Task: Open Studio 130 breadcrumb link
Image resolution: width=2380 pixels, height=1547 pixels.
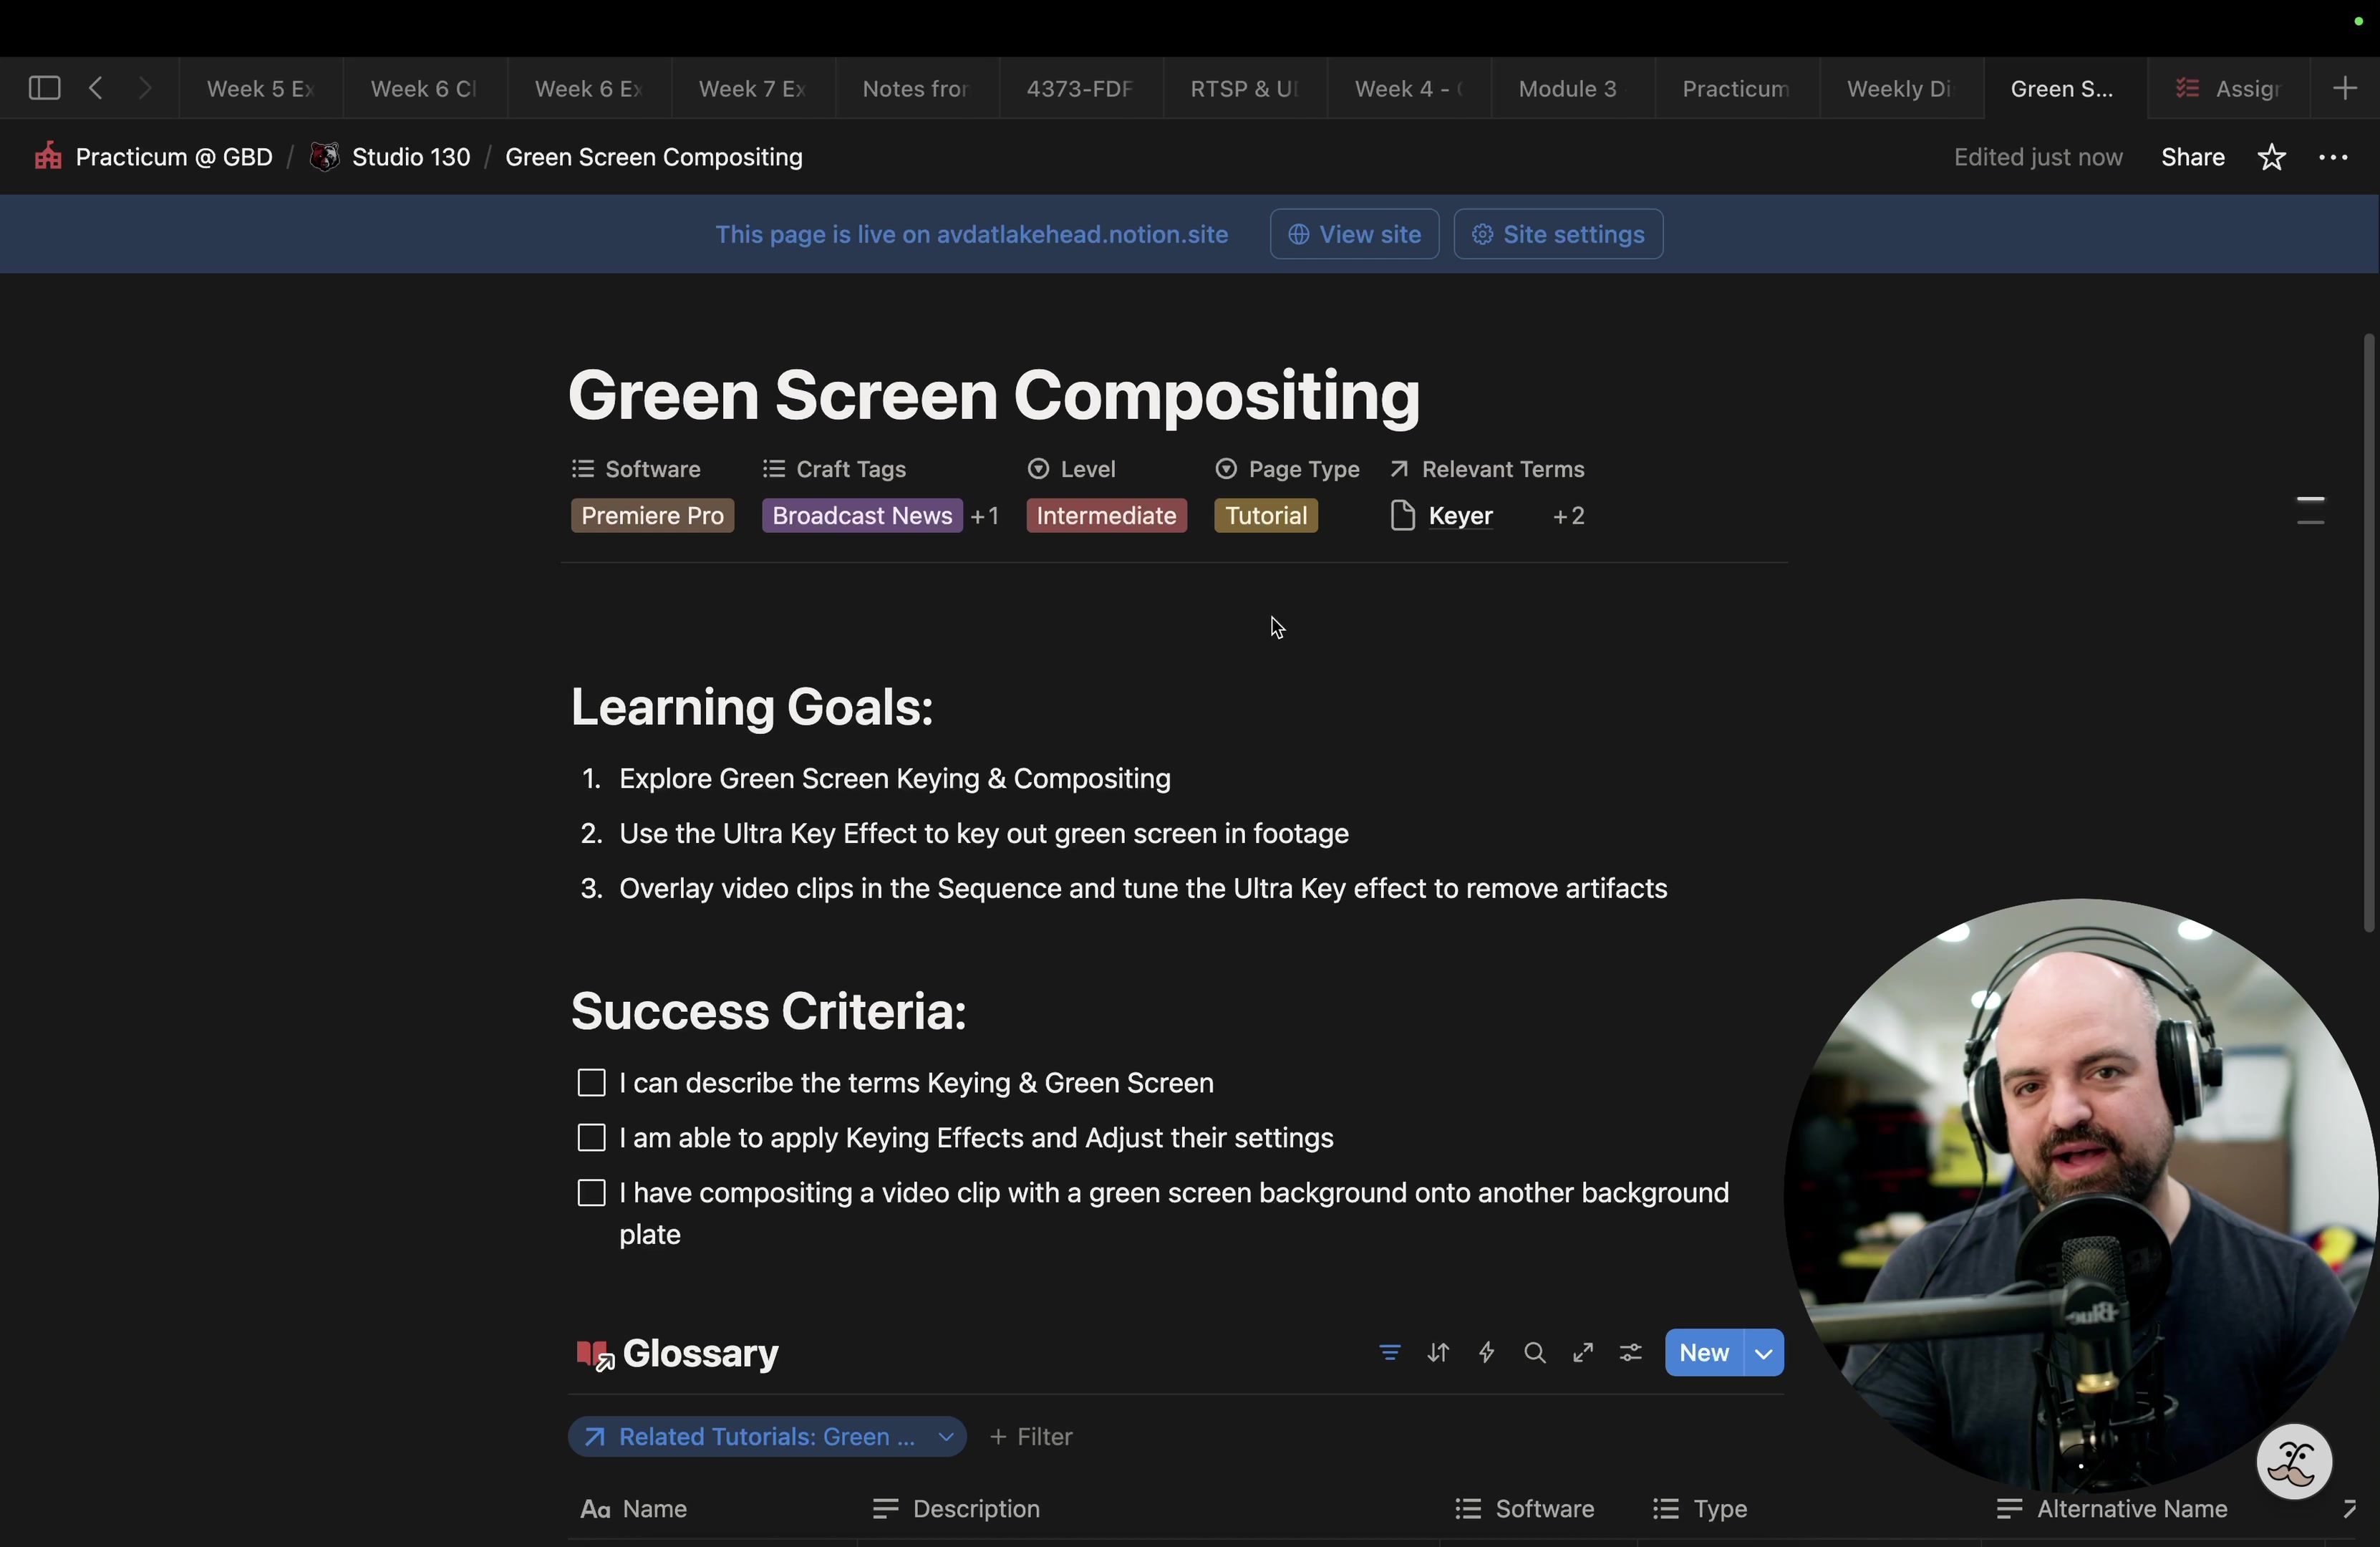Action: click(410, 157)
